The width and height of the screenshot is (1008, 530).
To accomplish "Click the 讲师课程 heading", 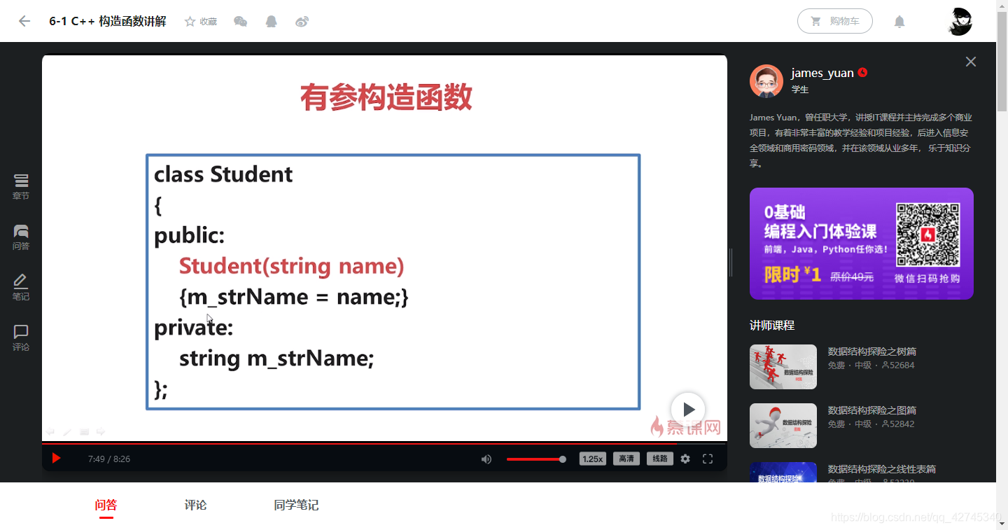I will pos(772,326).
